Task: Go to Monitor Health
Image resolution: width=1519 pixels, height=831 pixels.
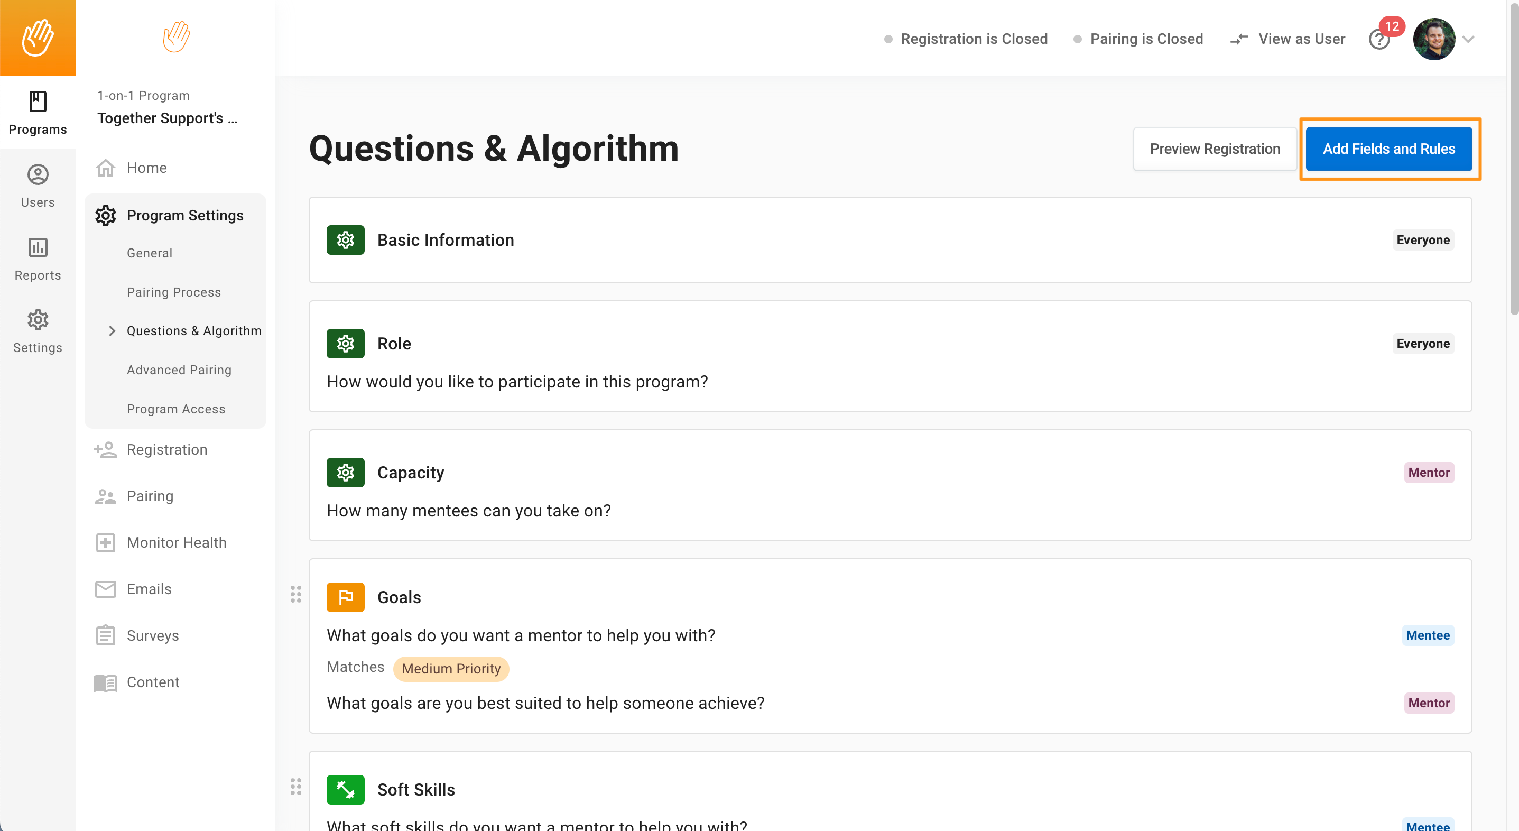Action: pyautogui.click(x=177, y=542)
